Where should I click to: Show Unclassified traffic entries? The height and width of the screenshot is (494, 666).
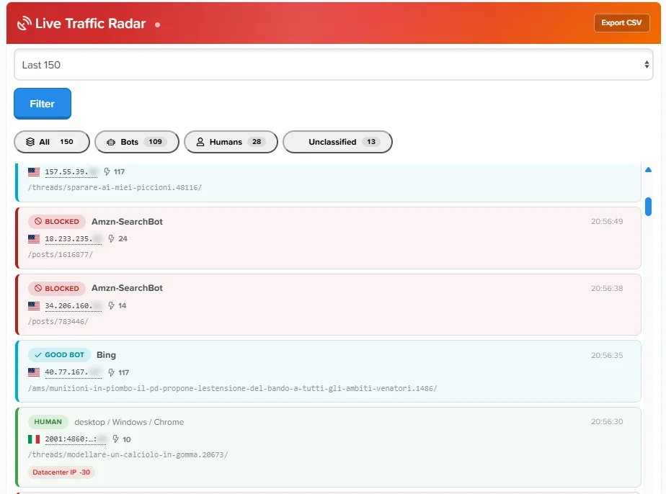tap(337, 142)
